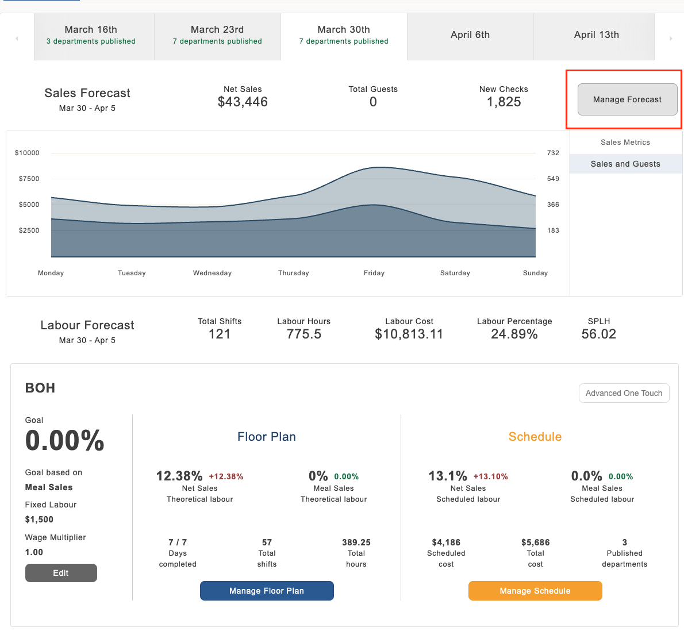Viewport: 684px width, 631px height.
Task: Click the Monday label on chart axis
Action: tap(51, 273)
